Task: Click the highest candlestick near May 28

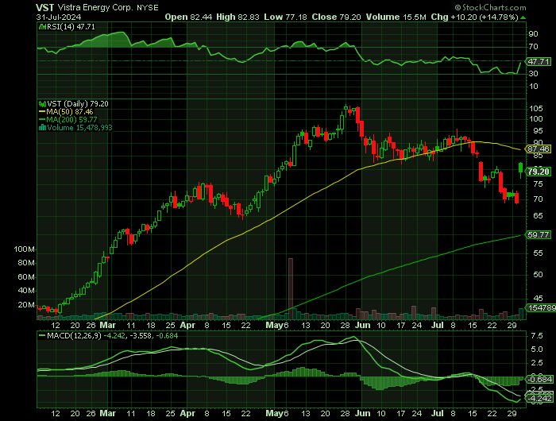Action: tap(346, 108)
